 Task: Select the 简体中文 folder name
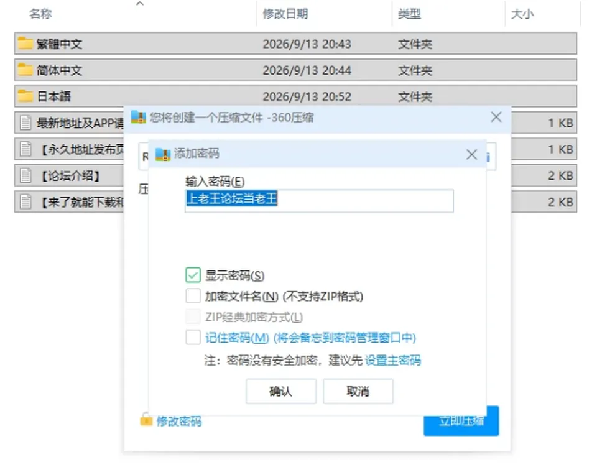pos(60,70)
